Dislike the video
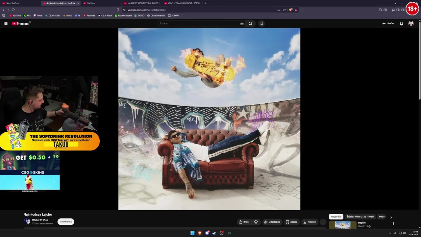 click(x=256, y=222)
